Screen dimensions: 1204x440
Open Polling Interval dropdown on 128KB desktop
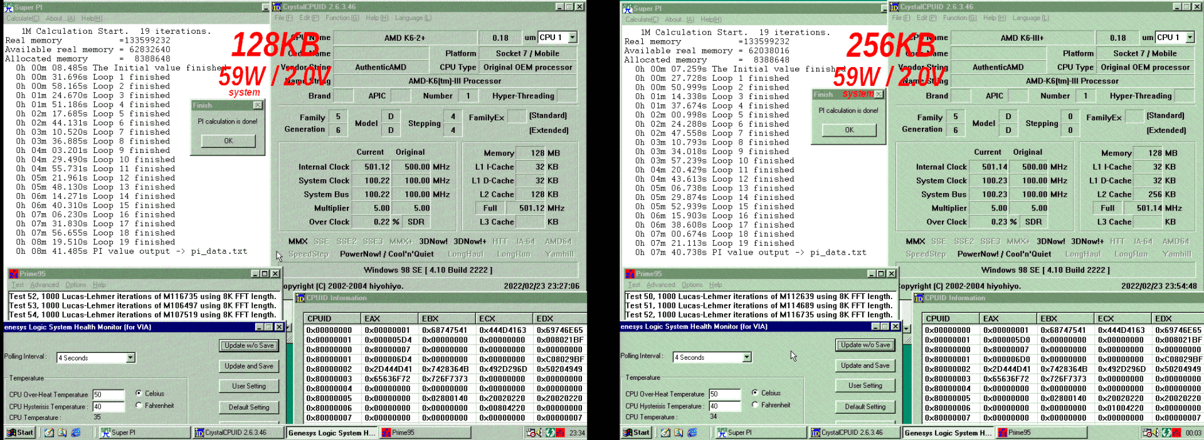pos(130,358)
